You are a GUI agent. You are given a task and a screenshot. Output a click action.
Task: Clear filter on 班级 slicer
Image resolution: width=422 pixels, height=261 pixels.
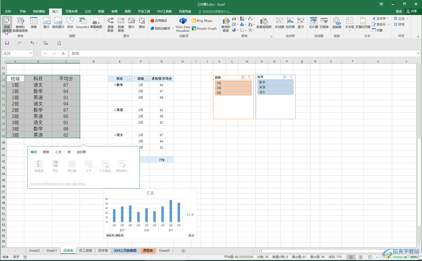(250, 78)
